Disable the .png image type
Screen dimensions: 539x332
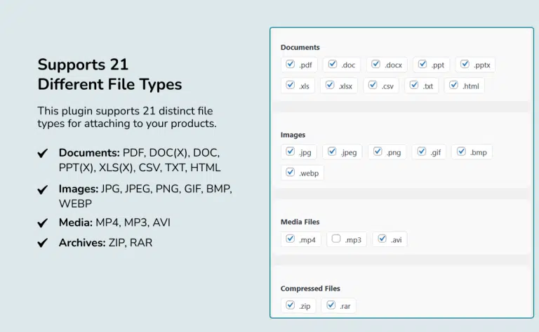pyautogui.click(x=377, y=151)
